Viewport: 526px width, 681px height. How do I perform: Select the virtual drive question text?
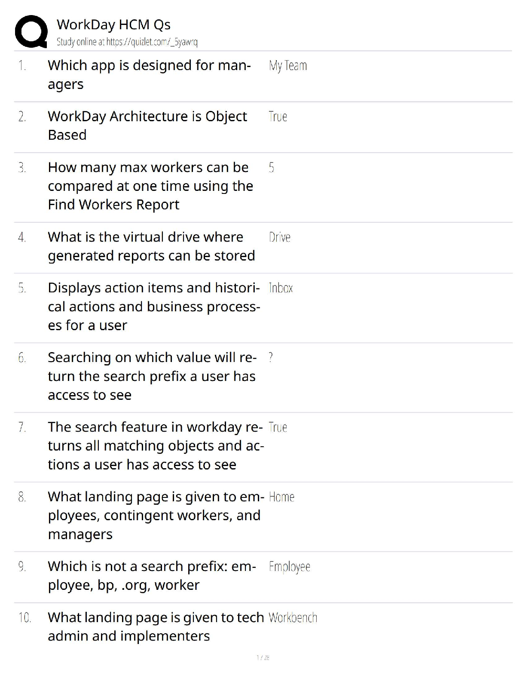151,246
